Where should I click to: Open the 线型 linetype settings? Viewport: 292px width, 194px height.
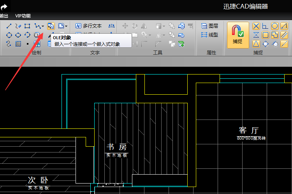[x=209, y=35]
